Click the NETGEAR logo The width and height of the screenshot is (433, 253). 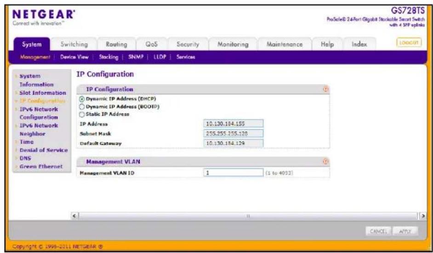click(43, 15)
